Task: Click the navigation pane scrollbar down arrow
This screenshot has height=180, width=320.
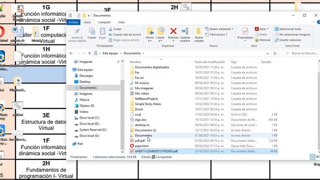Action: click(x=122, y=152)
